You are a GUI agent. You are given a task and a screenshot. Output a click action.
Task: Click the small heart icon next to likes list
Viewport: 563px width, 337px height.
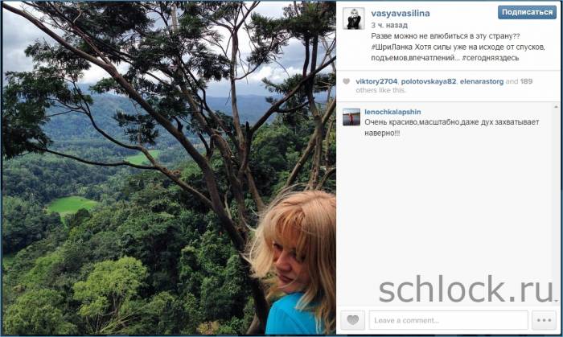tap(346, 81)
